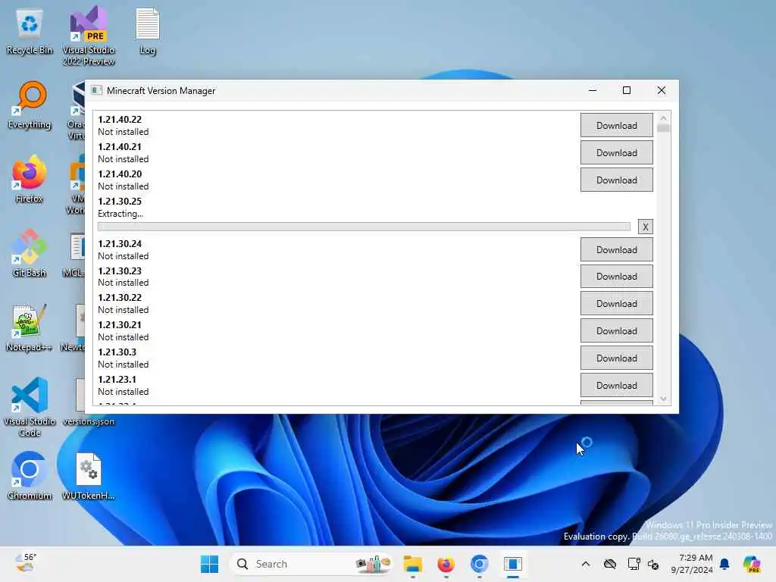This screenshot has height=582, width=776.
Task: Select the Chromium desktop shortcut
Action: 30,476
